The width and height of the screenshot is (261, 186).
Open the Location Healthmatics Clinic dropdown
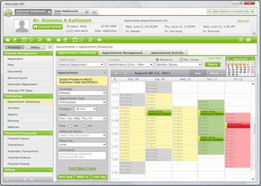pos(130,64)
